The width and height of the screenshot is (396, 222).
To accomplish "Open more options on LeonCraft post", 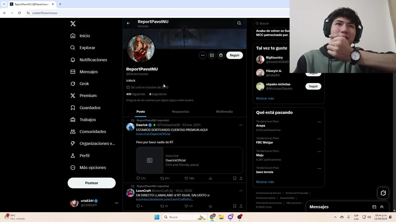I will point(241,191).
